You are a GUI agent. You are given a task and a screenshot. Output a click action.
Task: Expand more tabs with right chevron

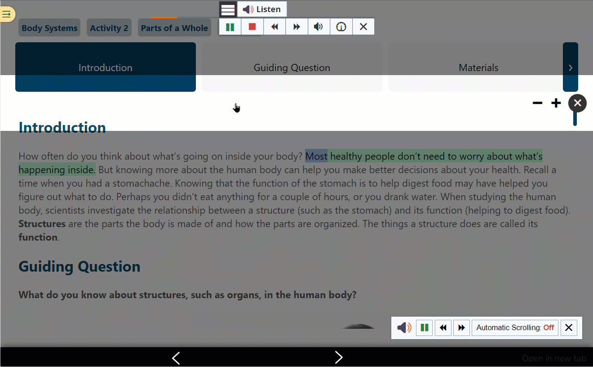[570, 67]
